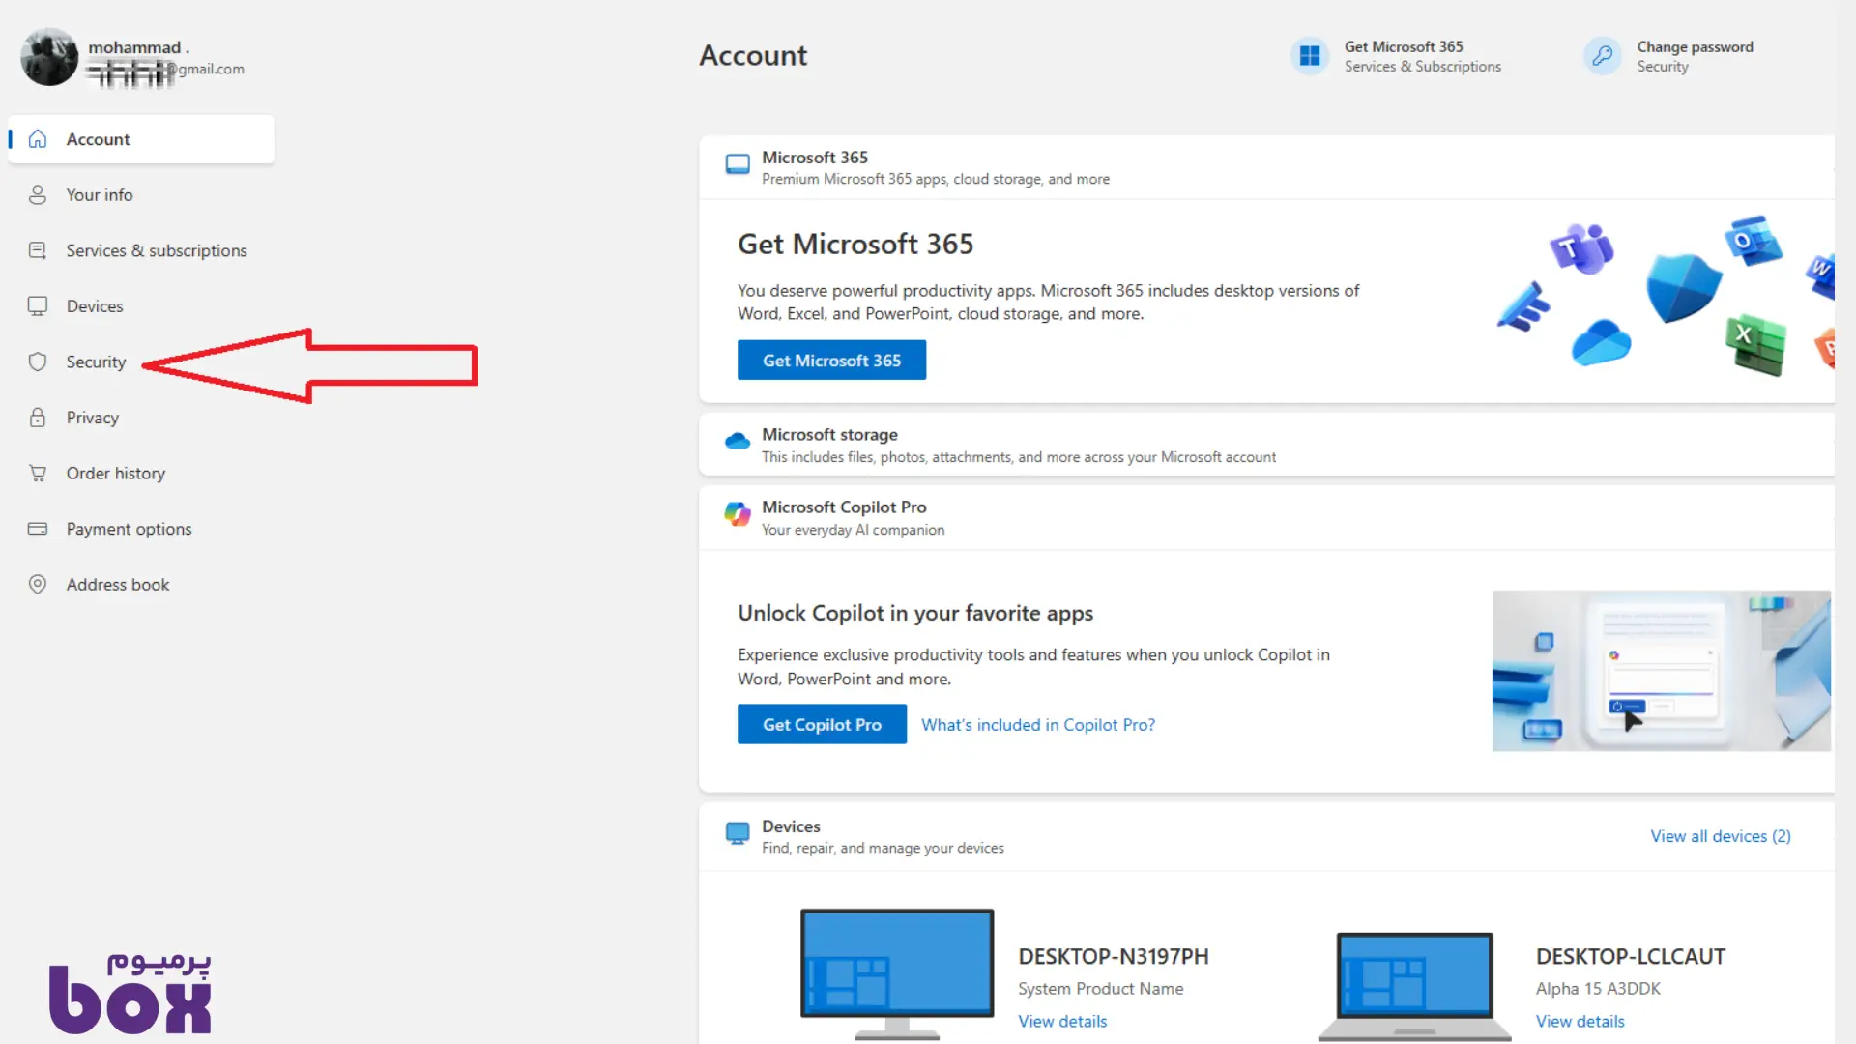The height and width of the screenshot is (1044, 1856).
Task: Click View all devices (2) link
Action: pos(1721,836)
